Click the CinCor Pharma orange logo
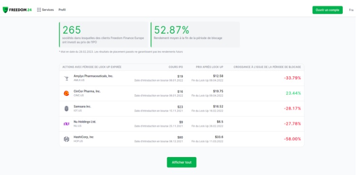The width and height of the screenshot is (358, 175). (66, 93)
